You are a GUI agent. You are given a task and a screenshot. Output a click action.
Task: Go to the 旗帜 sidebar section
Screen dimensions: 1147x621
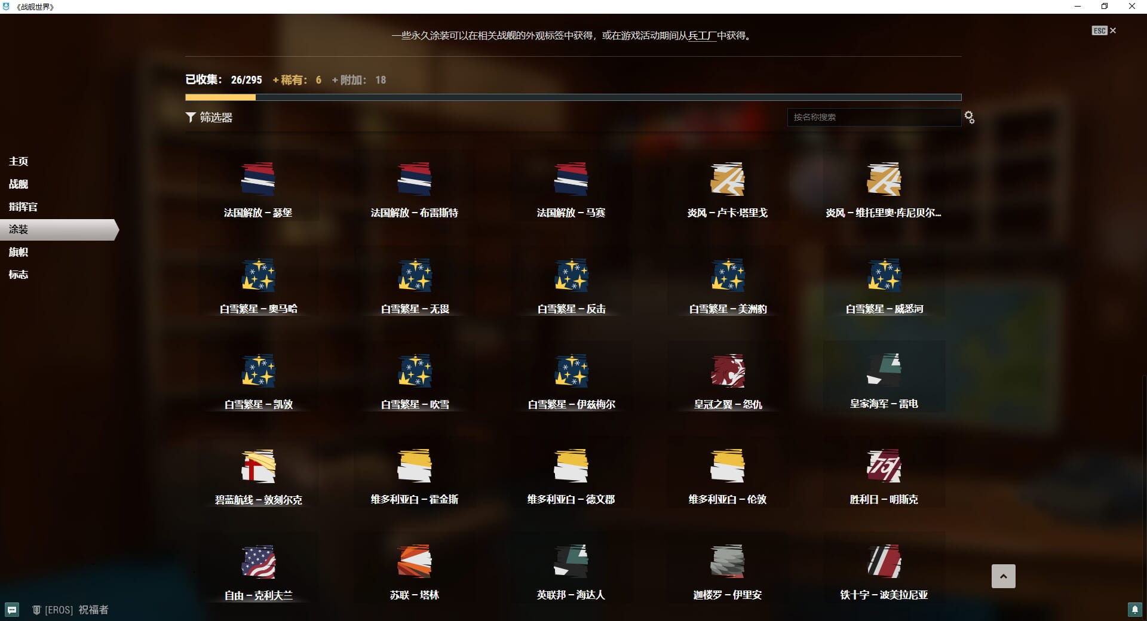click(19, 252)
